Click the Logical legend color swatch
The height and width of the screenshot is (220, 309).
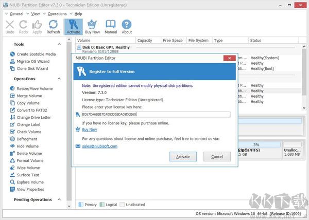pos(101,205)
